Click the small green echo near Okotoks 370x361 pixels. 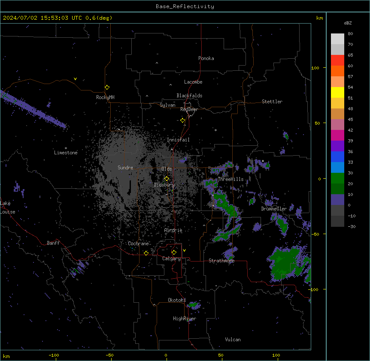click(194, 305)
